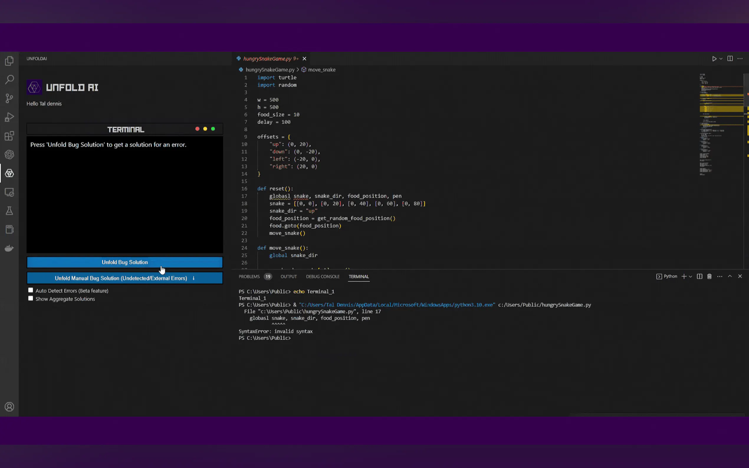Open the Run Python file dropdown arrow
Viewport: 749px width, 468px height.
[x=721, y=58]
